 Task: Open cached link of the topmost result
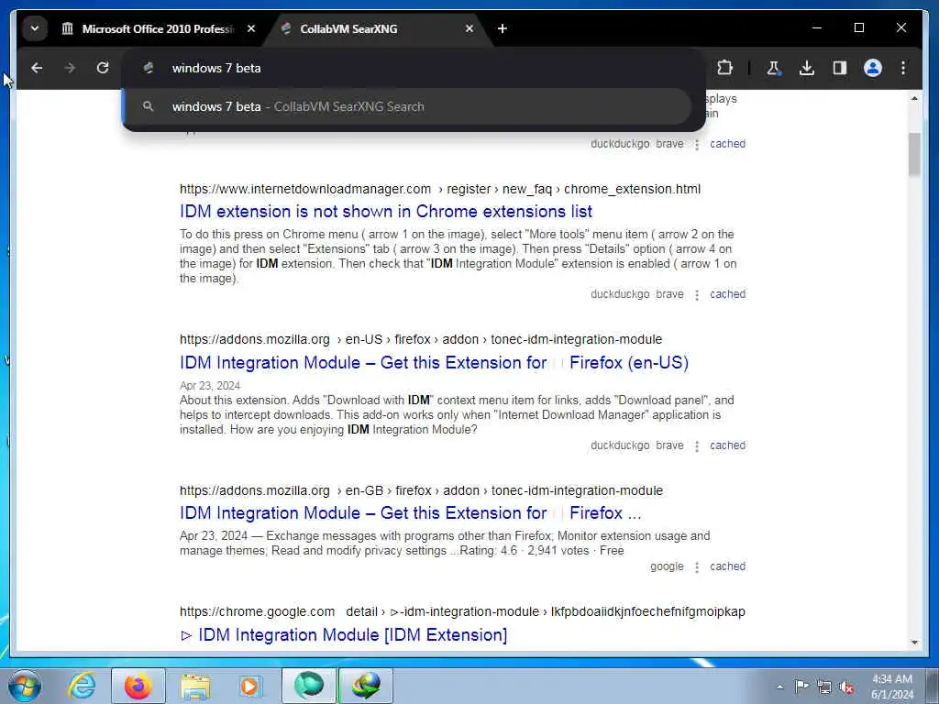(727, 144)
